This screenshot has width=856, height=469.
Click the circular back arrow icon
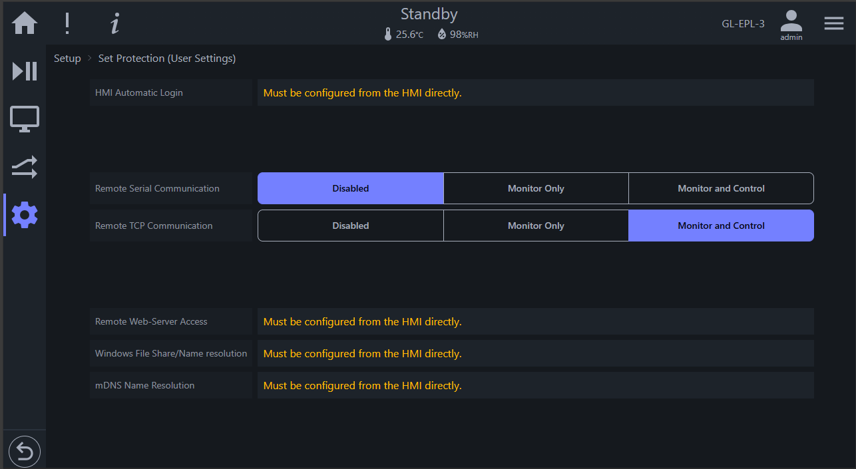[25, 452]
